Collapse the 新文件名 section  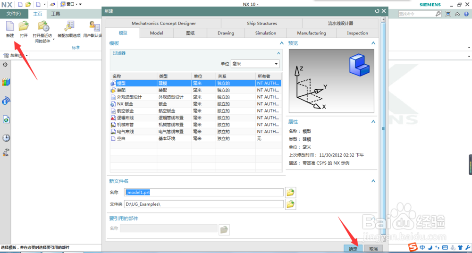pos(373,181)
